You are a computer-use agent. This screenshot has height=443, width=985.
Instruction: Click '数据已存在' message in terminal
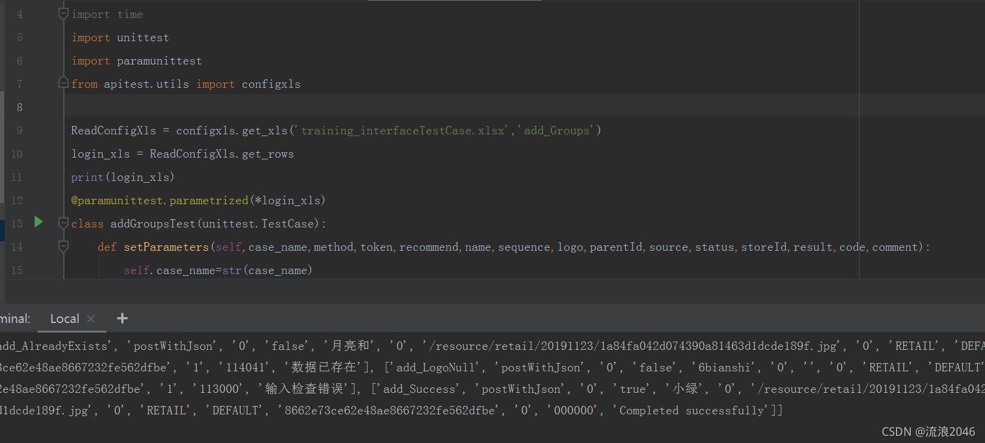click(x=324, y=368)
